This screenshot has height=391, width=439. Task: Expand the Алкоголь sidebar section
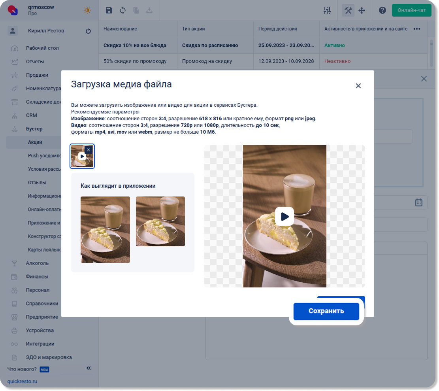tap(37, 263)
